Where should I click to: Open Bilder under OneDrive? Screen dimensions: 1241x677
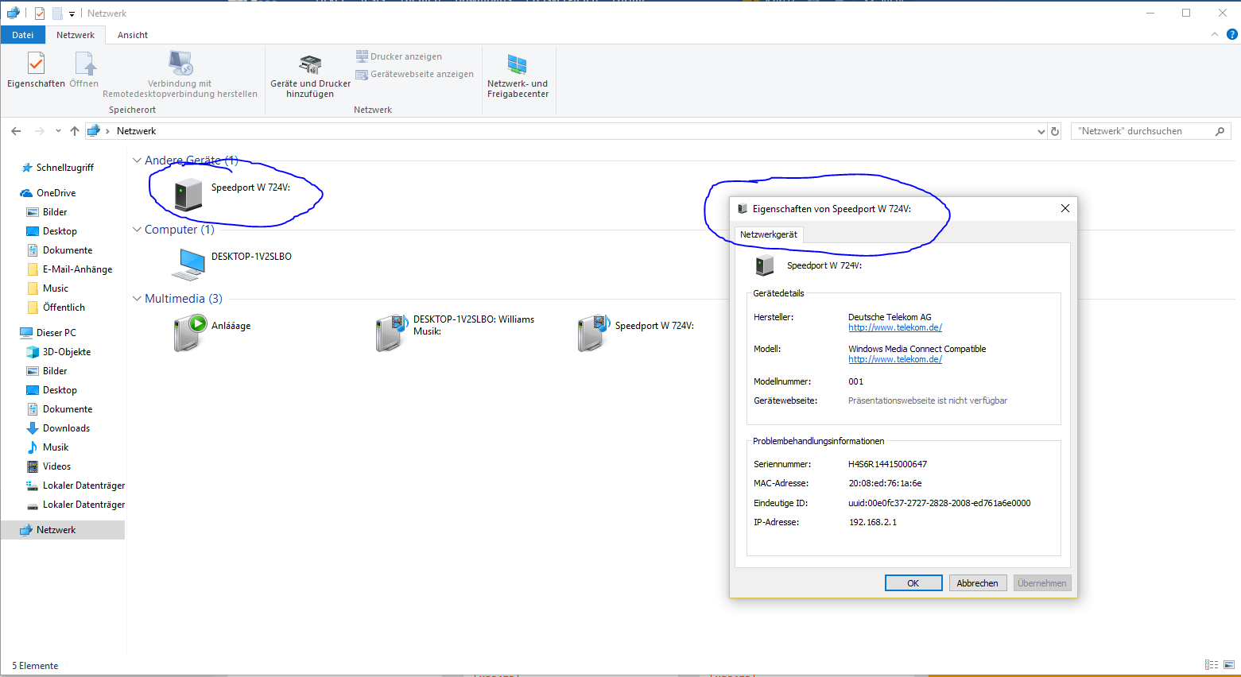55,212
